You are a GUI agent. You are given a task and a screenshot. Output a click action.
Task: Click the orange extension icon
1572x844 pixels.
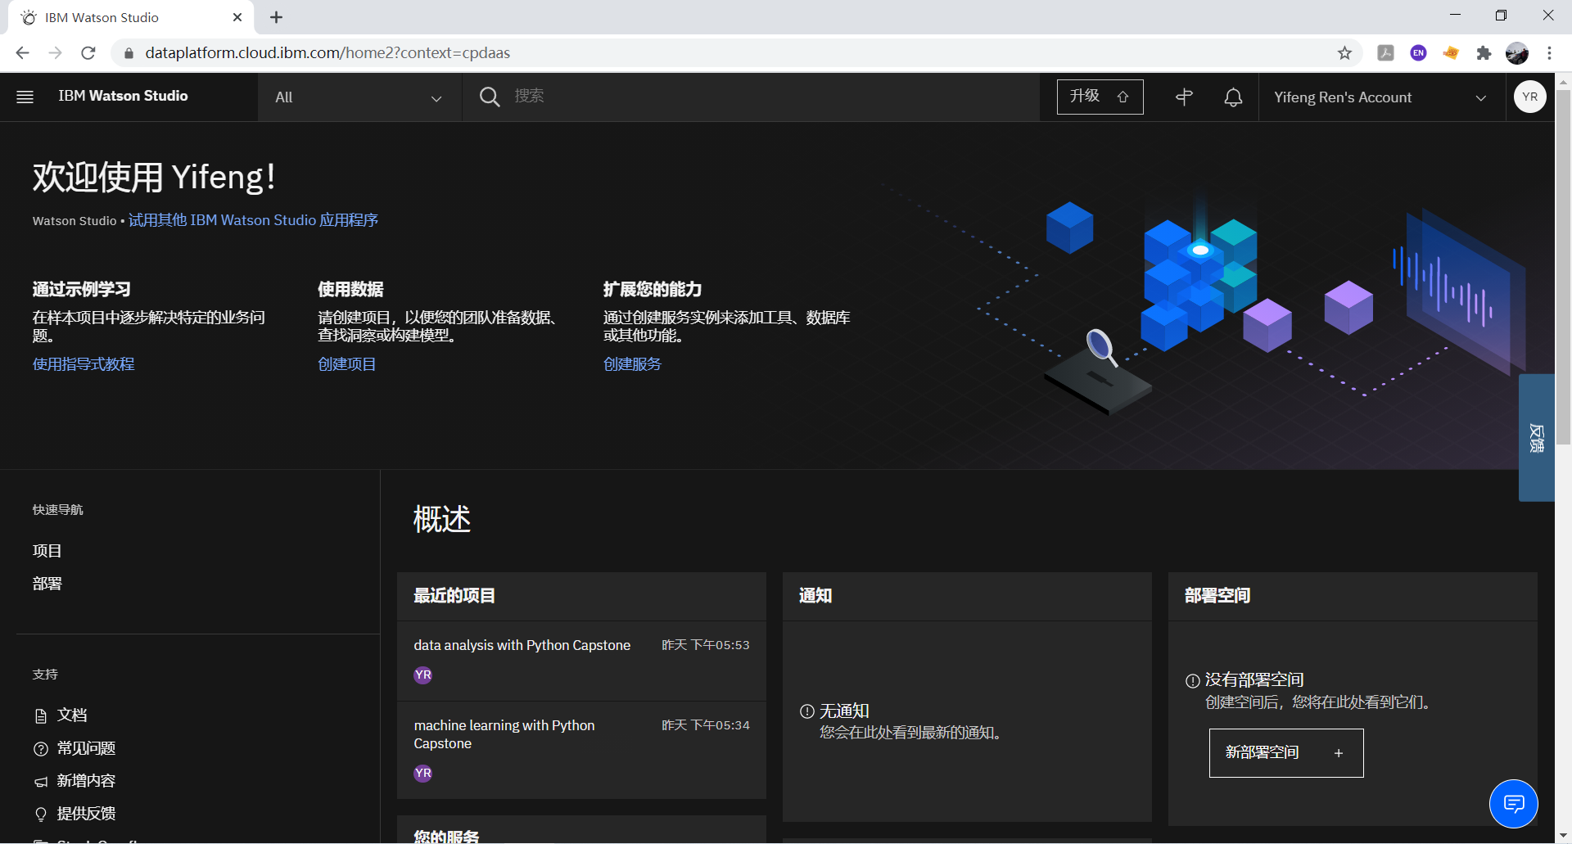(x=1451, y=53)
